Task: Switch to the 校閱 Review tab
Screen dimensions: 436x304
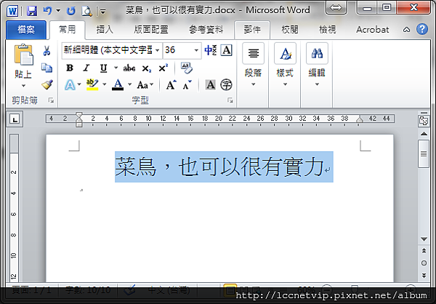Action: [x=290, y=30]
